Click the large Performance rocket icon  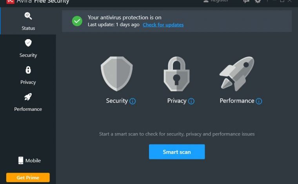(x=237, y=74)
